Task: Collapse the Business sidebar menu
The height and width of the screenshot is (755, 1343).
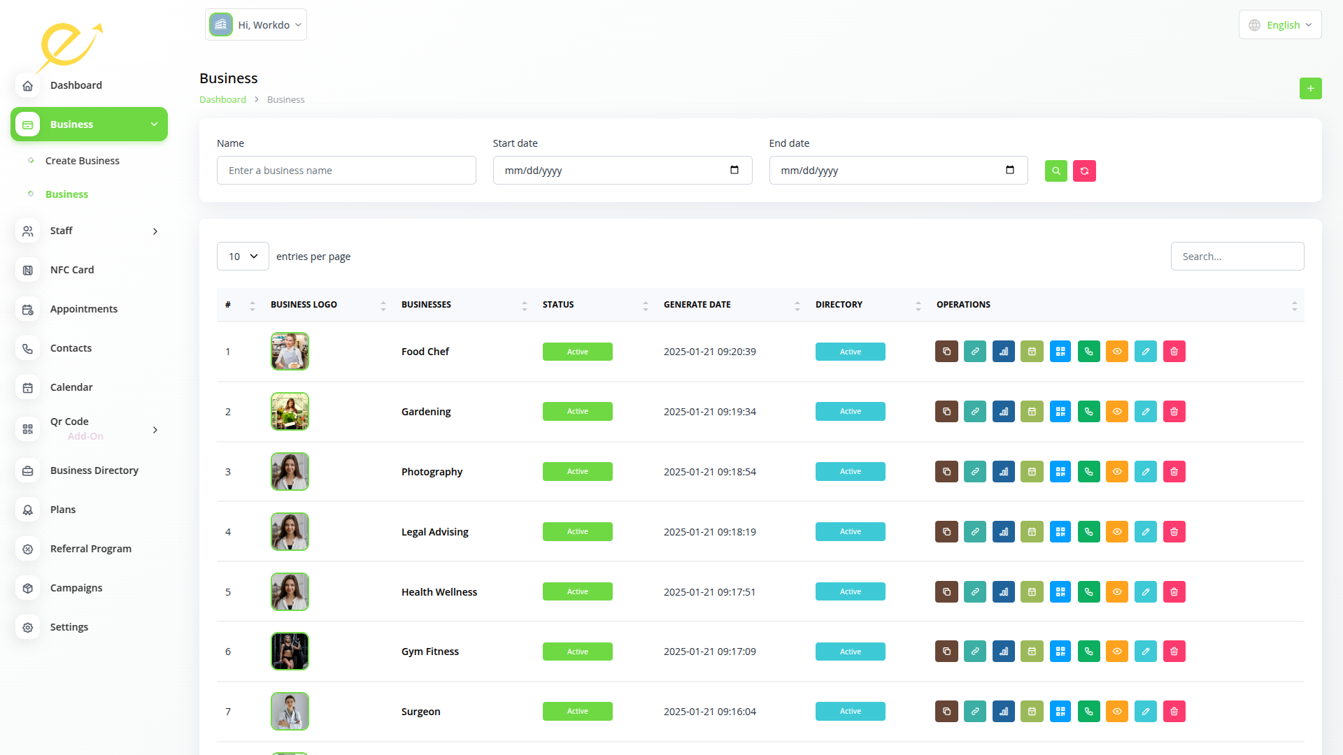Action: (x=89, y=124)
